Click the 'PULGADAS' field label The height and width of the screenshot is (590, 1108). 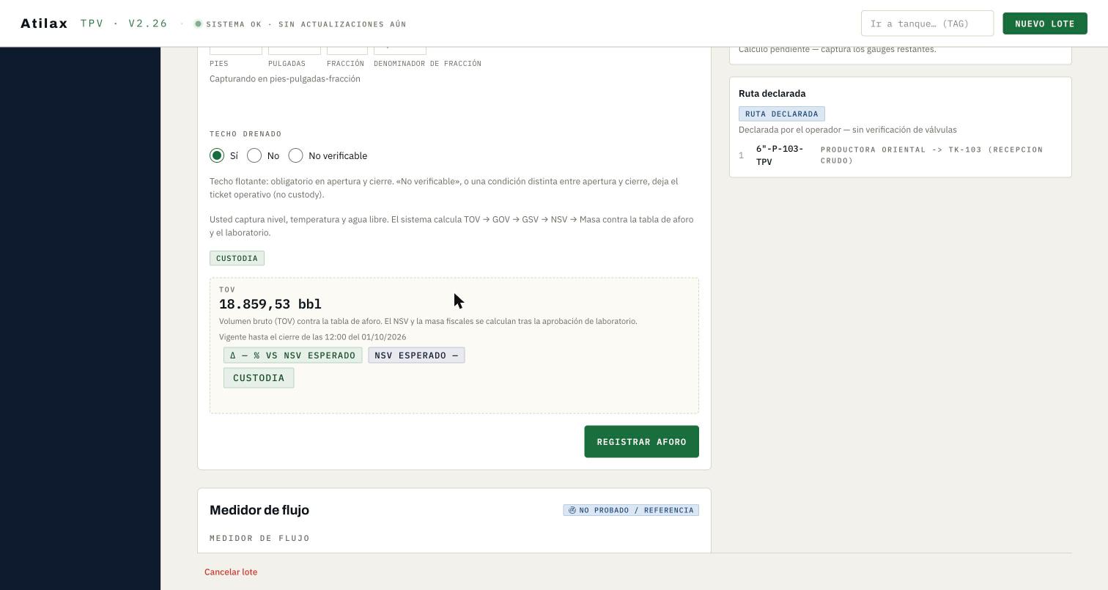point(287,64)
